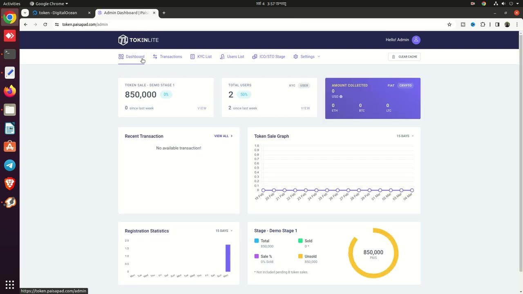Open Firefox from the dock
Viewport: 523px width, 294px height.
click(x=10, y=91)
